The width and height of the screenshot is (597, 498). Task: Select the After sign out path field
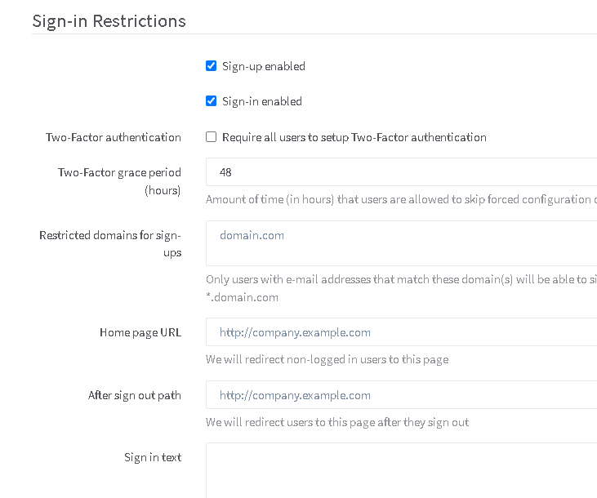400,395
